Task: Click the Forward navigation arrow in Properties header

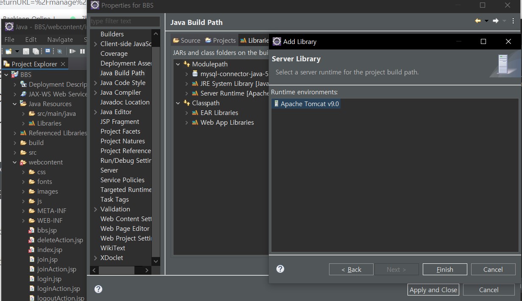Action: [x=495, y=21]
